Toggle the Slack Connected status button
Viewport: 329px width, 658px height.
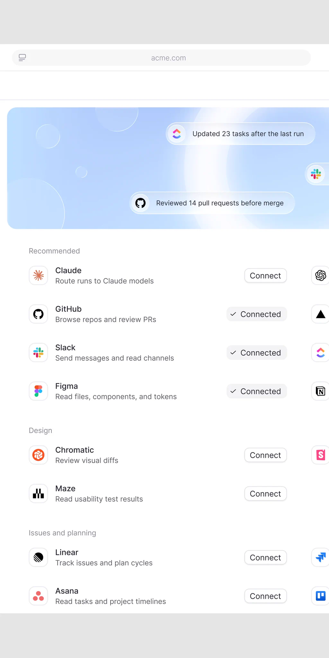click(257, 353)
